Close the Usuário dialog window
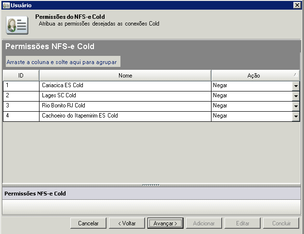 click(297, 5)
